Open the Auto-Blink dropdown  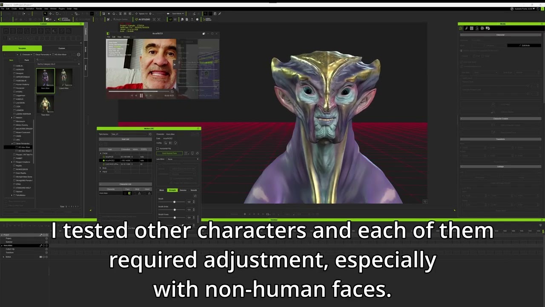[183, 159]
